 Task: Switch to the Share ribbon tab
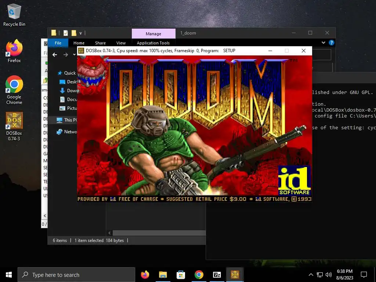pos(100,43)
